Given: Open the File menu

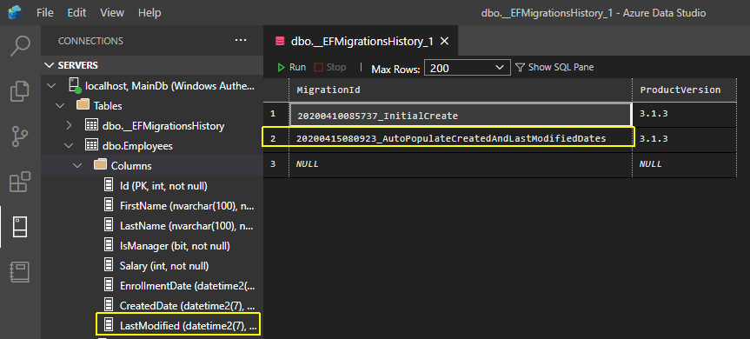Looking at the screenshot, I should tap(45, 12).
